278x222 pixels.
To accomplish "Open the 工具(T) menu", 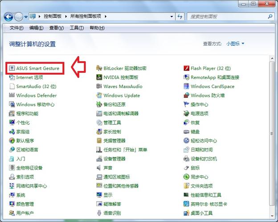I will (x=77, y=28).
